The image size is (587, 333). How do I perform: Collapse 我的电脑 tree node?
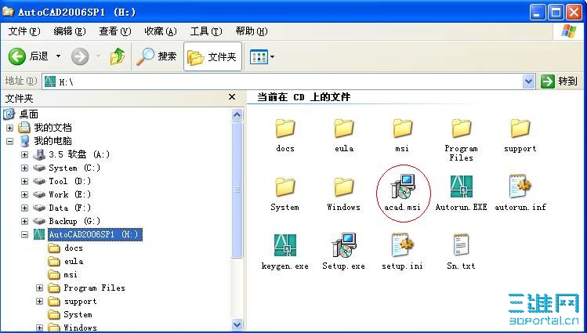(9, 142)
